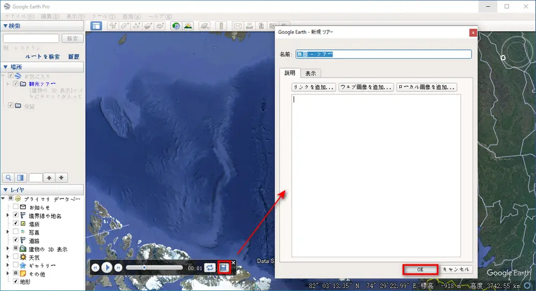
Task: Click the tour fast-forward button
Action: [x=118, y=267]
